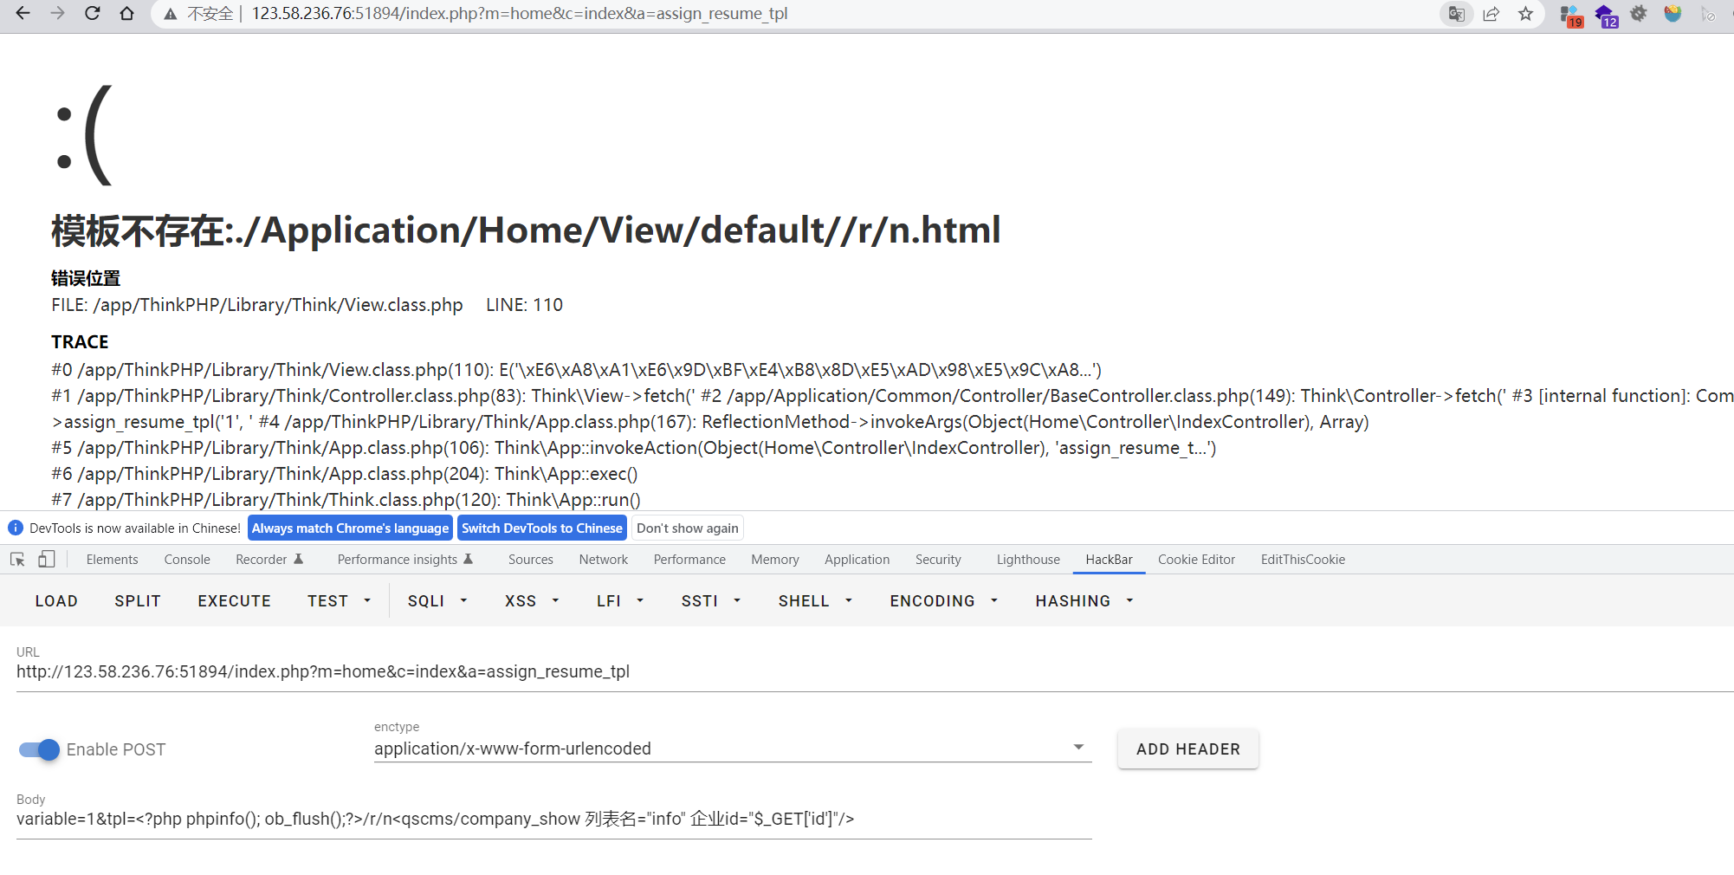
Task: Click the greyed-out extension icon
Action: (x=1708, y=14)
